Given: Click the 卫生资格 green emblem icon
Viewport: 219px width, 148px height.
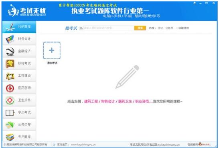Looking at the screenshot, I should 10,100.
